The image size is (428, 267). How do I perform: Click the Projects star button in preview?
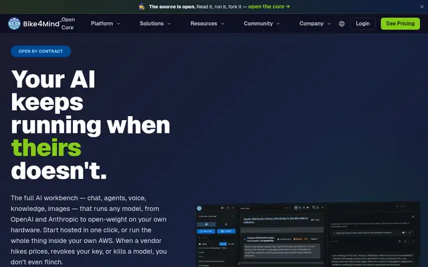click(x=226, y=231)
